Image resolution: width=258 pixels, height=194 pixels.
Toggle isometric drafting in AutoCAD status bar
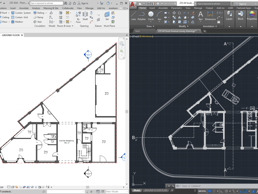tap(234, 191)
